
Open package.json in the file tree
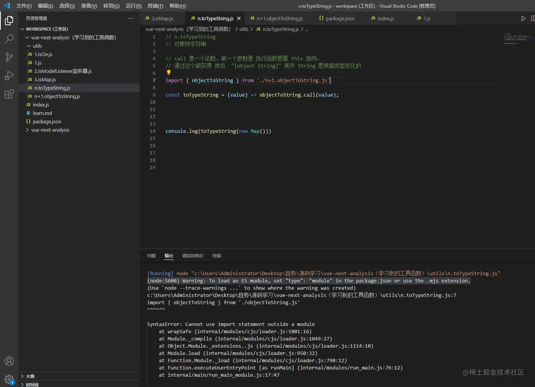(x=79, y=121)
